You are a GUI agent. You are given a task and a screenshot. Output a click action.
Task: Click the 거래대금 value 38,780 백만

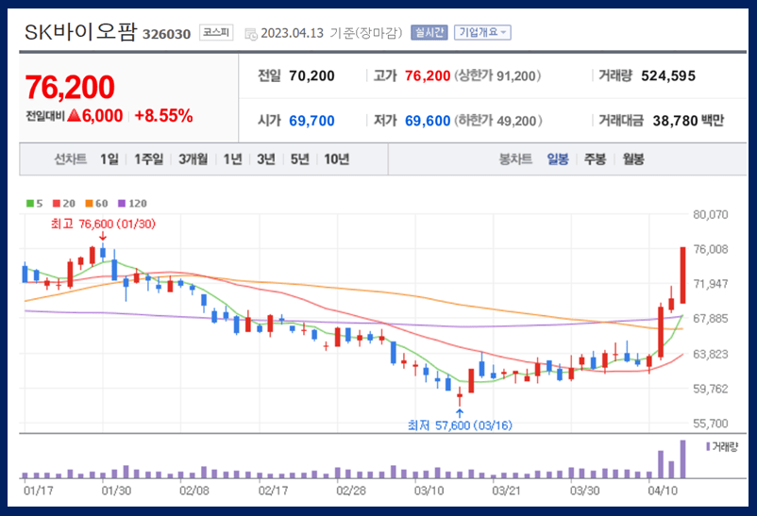point(688,121)
